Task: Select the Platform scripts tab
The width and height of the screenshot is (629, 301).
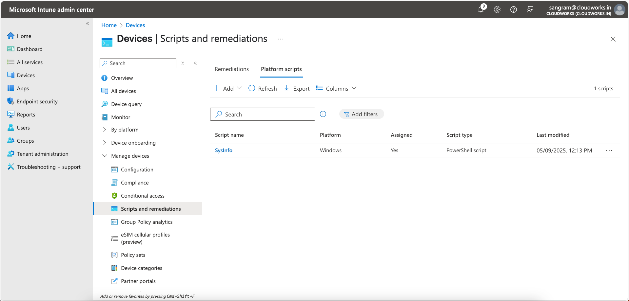Action: [281, 69]
